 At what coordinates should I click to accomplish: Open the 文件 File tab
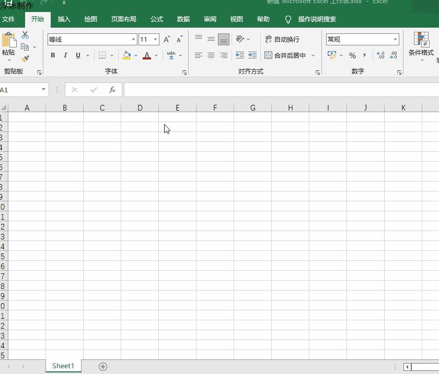click(8, 19)
